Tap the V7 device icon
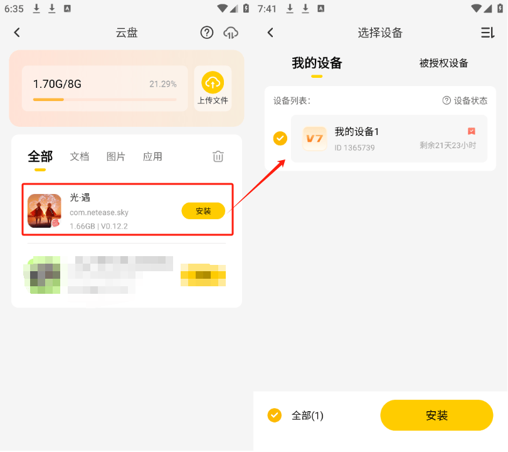508x452 pixels. click(x=315, y=139)
